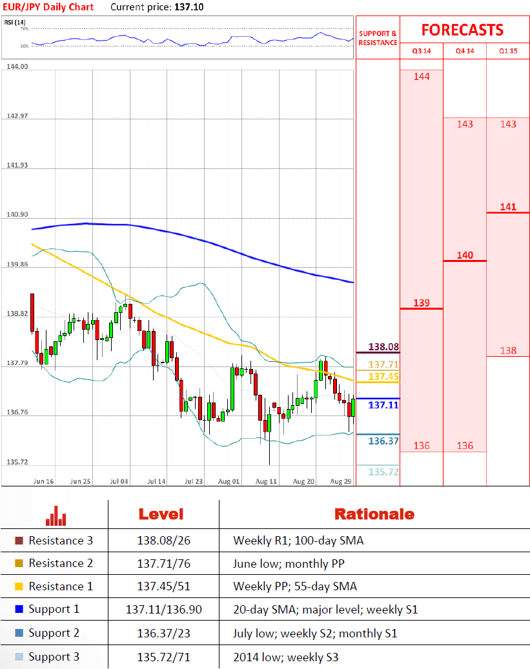Viewport: 530px width, 669px height.
Task: Click the 136 value in Q4 14 column
Action: (465, 446)
